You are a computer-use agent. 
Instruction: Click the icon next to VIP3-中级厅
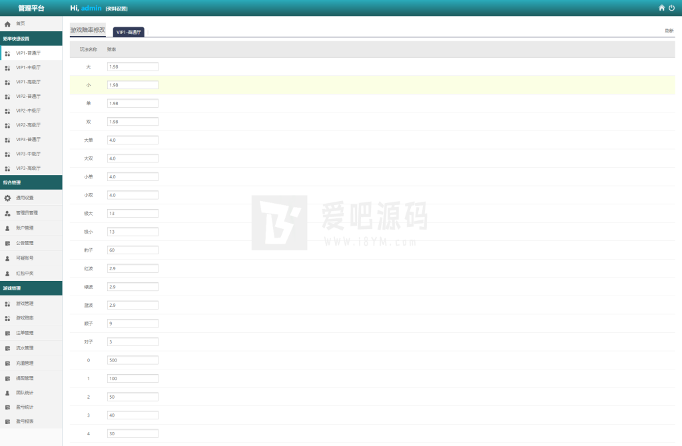pos(7,154)
